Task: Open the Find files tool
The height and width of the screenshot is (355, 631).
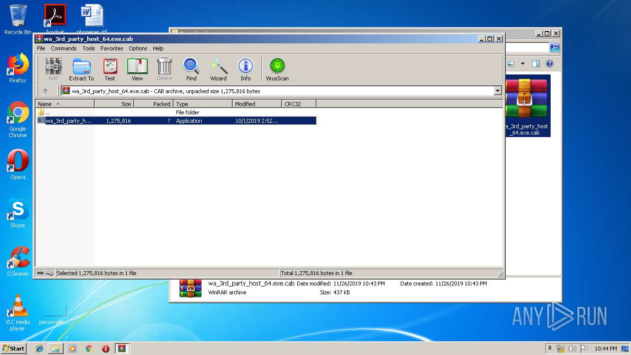Action: pos(191,70)
